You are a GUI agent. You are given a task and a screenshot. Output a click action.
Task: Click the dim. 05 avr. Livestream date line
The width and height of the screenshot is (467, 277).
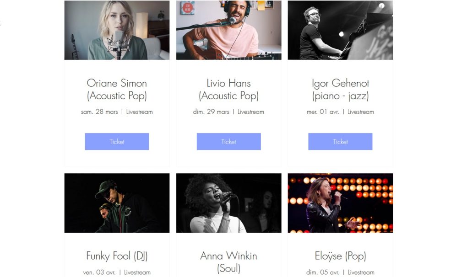click(x=340, y=272)
